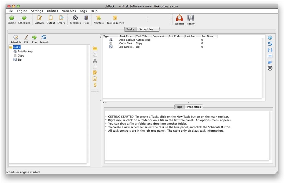
Task: Click the up arrow on horizontal split divider
Action: pyautogui.click(x=104, y=102)
